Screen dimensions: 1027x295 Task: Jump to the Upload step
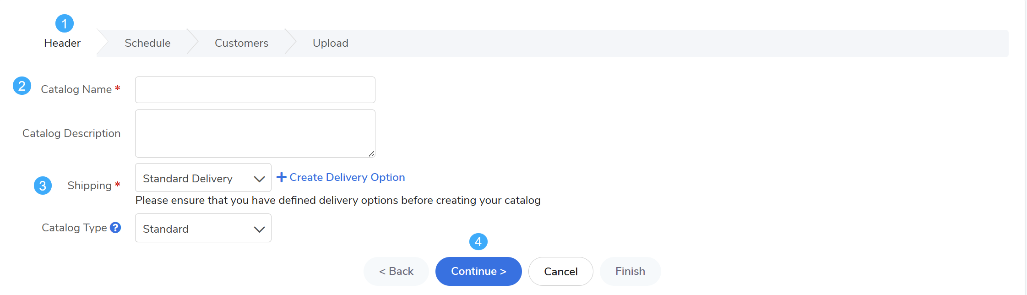coord(331,43)
